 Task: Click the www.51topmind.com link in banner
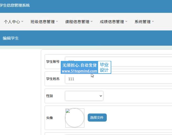pos(79,71)
